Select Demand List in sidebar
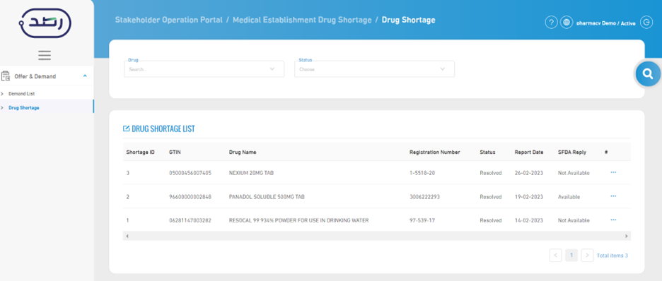The image size is (662, 281). pyautogui.click(x=21, y=93)
